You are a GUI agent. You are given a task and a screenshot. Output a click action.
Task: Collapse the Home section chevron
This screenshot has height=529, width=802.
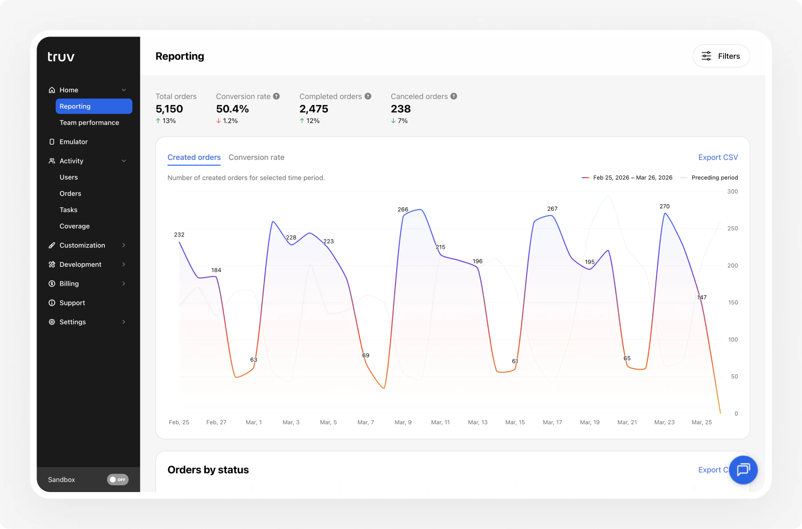tap(124, 90)
